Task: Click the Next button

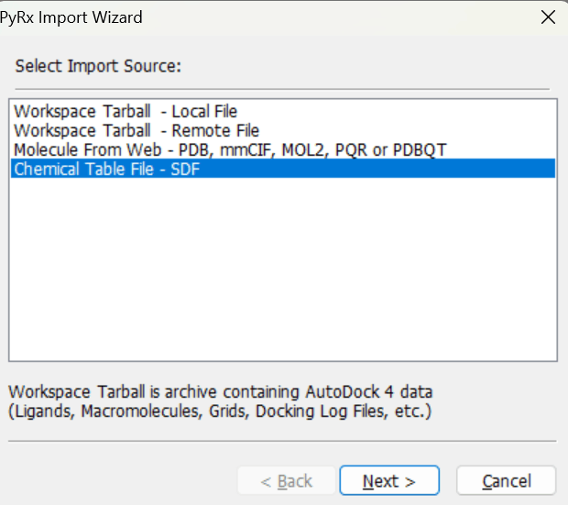Action: [389, 480]
